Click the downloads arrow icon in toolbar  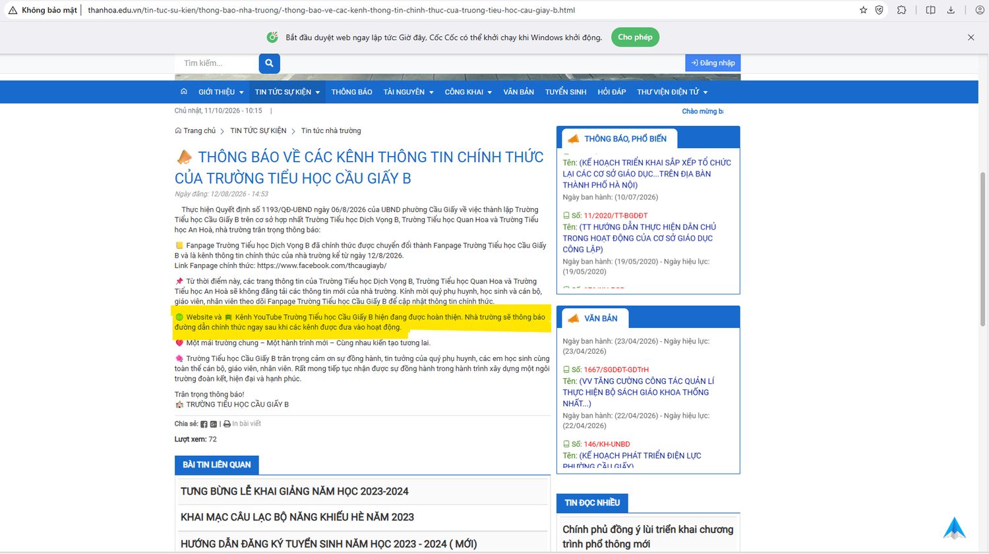[951, 10]
